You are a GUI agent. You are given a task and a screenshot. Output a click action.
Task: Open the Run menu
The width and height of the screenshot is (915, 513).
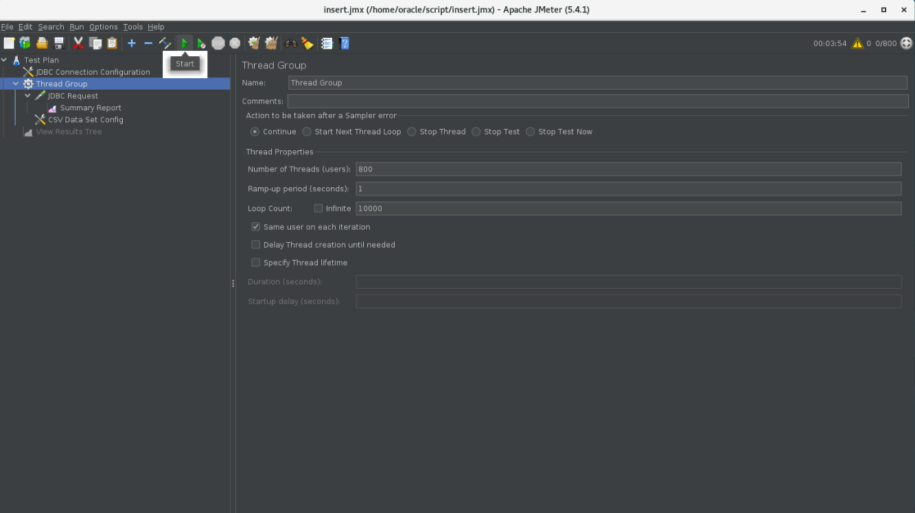point(76,27)
